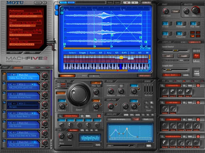The height and width of the screenshot is (153, 205).
Task: Click the LFO Delay slider
Action: (x=66, y=145)
